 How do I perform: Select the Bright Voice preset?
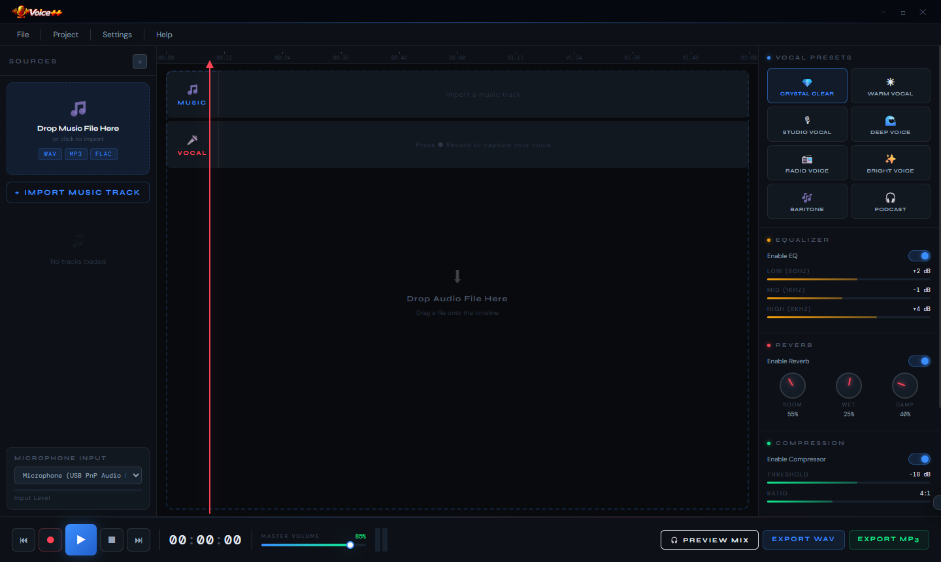pos(890,163)
